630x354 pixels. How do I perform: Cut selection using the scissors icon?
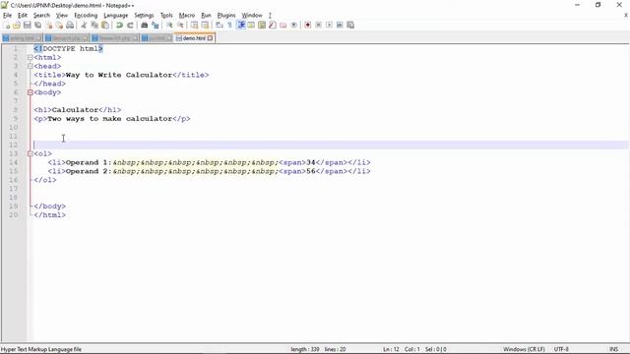84,25
